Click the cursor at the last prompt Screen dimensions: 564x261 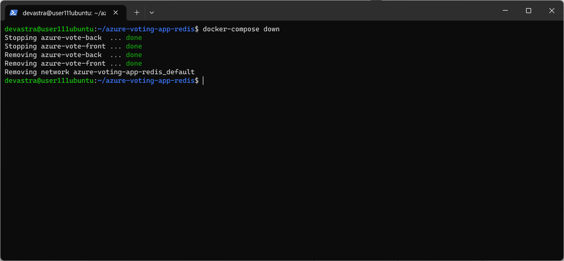tap(203, 81)
